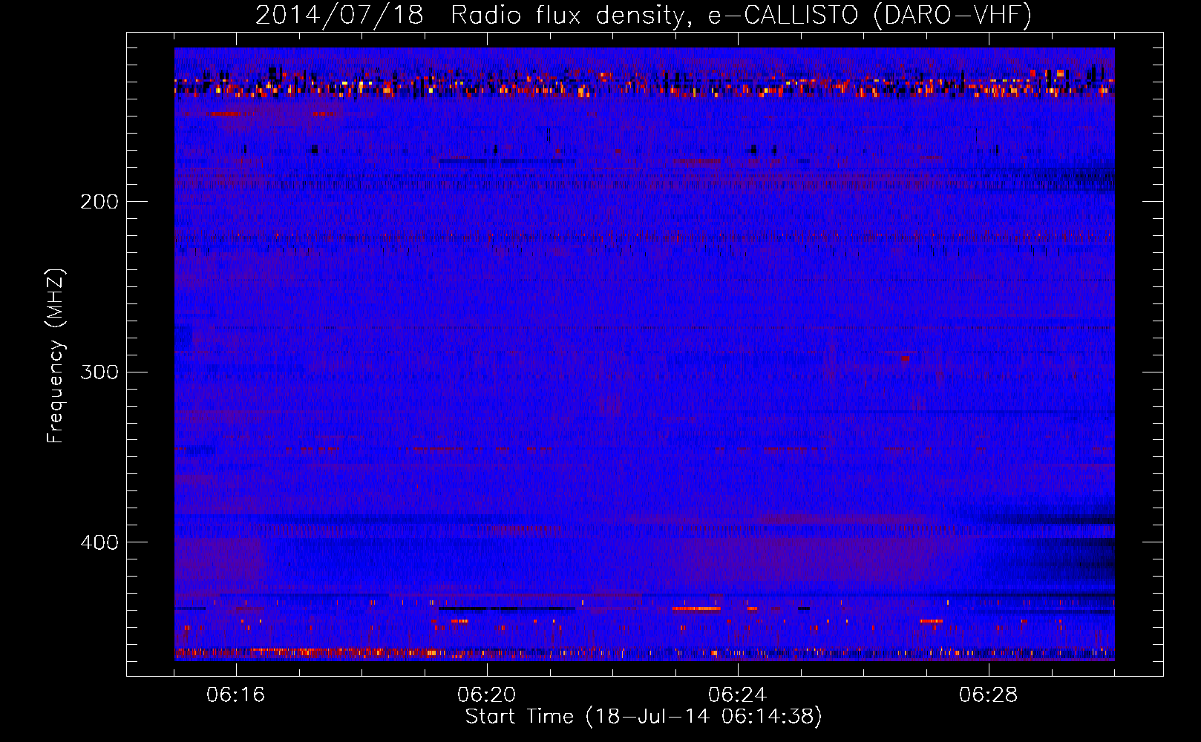The height and width of the screenshot is (742, 1201).
Task: Click the Frequency (MHZ) axis title
Action: coord(56,356)
